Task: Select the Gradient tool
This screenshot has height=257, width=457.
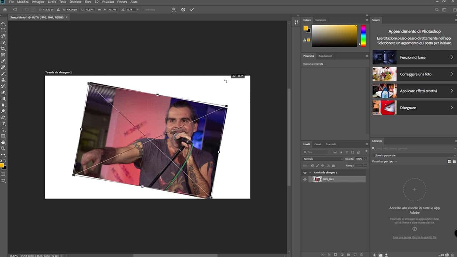Action: (x=3, y=99)
